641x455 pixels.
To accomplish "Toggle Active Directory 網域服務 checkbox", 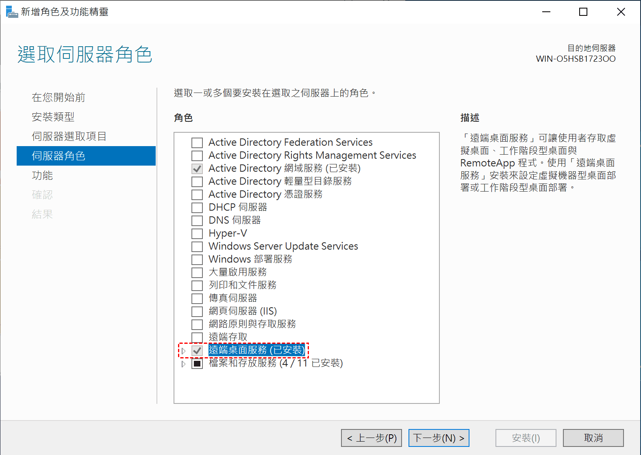I will [x=197, y=169].
